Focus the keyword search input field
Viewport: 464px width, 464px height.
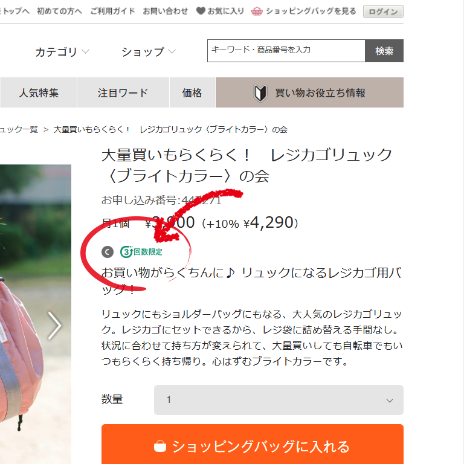click(286, 51)
